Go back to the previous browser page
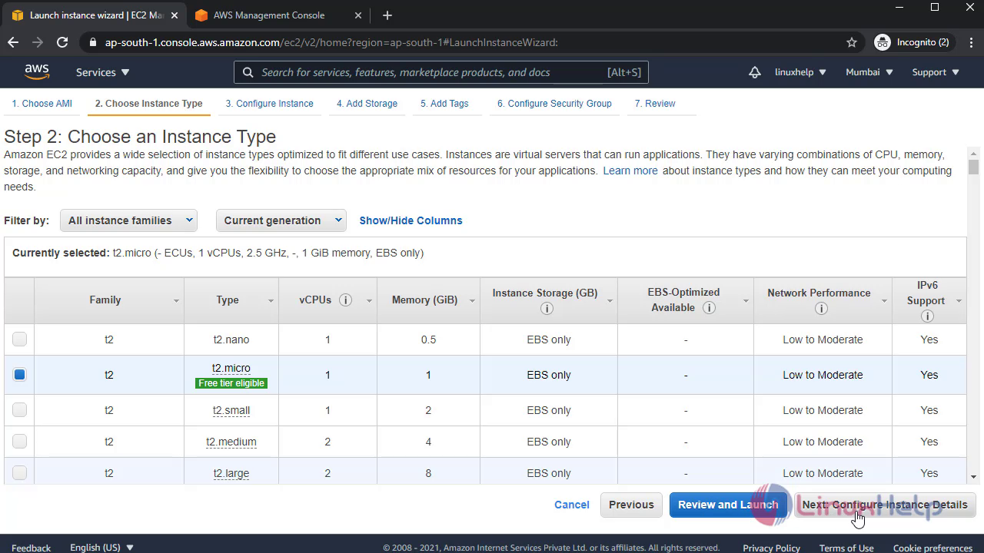984x553 pixels. point(13,42)
